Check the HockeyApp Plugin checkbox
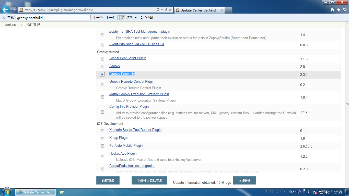349x196 pixels. coord(102,156)
